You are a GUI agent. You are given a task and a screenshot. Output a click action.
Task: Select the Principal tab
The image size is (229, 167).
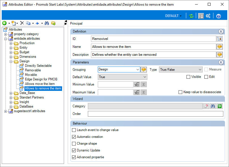click(x=76, y=23)
